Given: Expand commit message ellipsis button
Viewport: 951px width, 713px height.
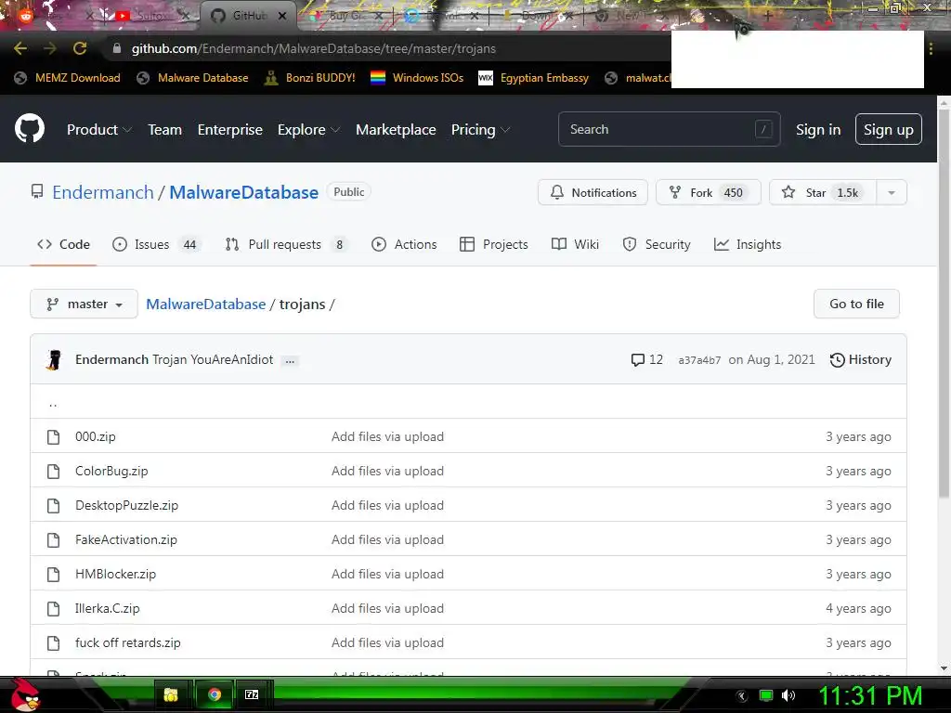Looking at the screenshot, I should (290, 361).
